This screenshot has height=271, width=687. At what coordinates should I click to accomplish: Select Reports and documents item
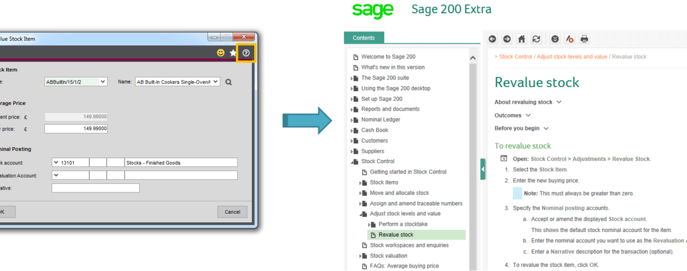(390, 109)
